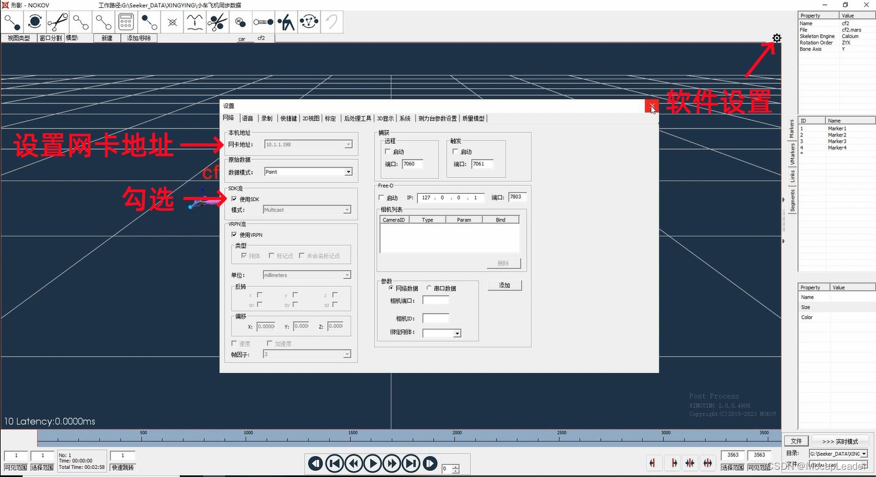Click the reverse play button
The height and width of the screenshot is (477, 876).
(315, 464)
